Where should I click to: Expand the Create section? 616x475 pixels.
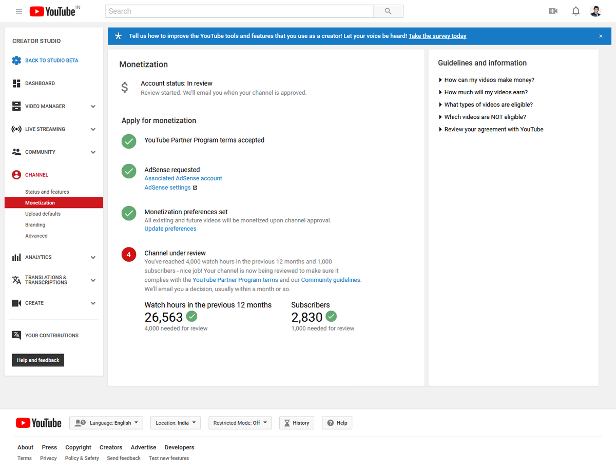(x=93, y=303)
